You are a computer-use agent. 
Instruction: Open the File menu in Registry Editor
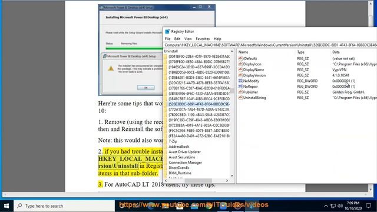(x=167, y=39)
